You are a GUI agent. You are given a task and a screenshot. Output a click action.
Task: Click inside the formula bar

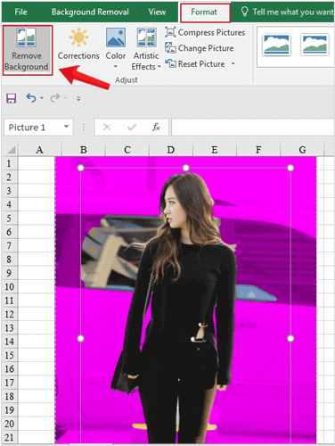tap(253, 128)
